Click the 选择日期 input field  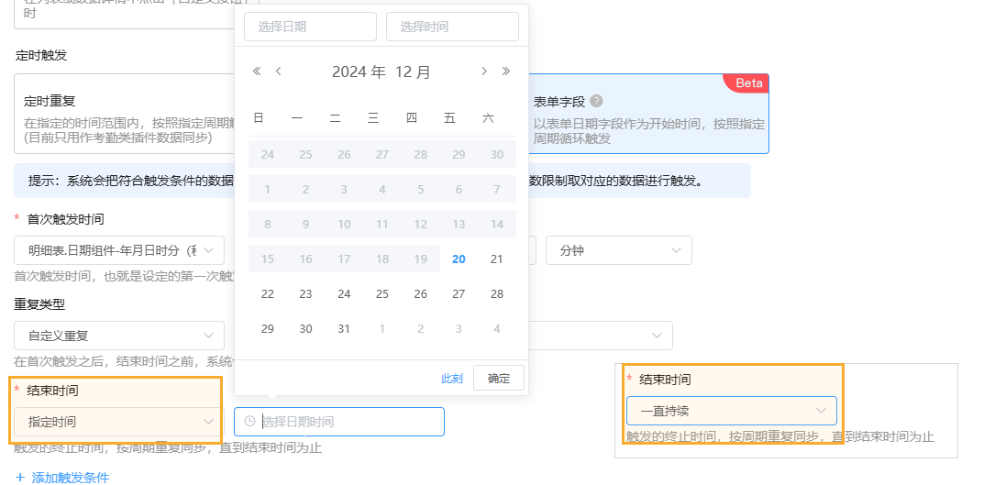[x=310, y=27]
